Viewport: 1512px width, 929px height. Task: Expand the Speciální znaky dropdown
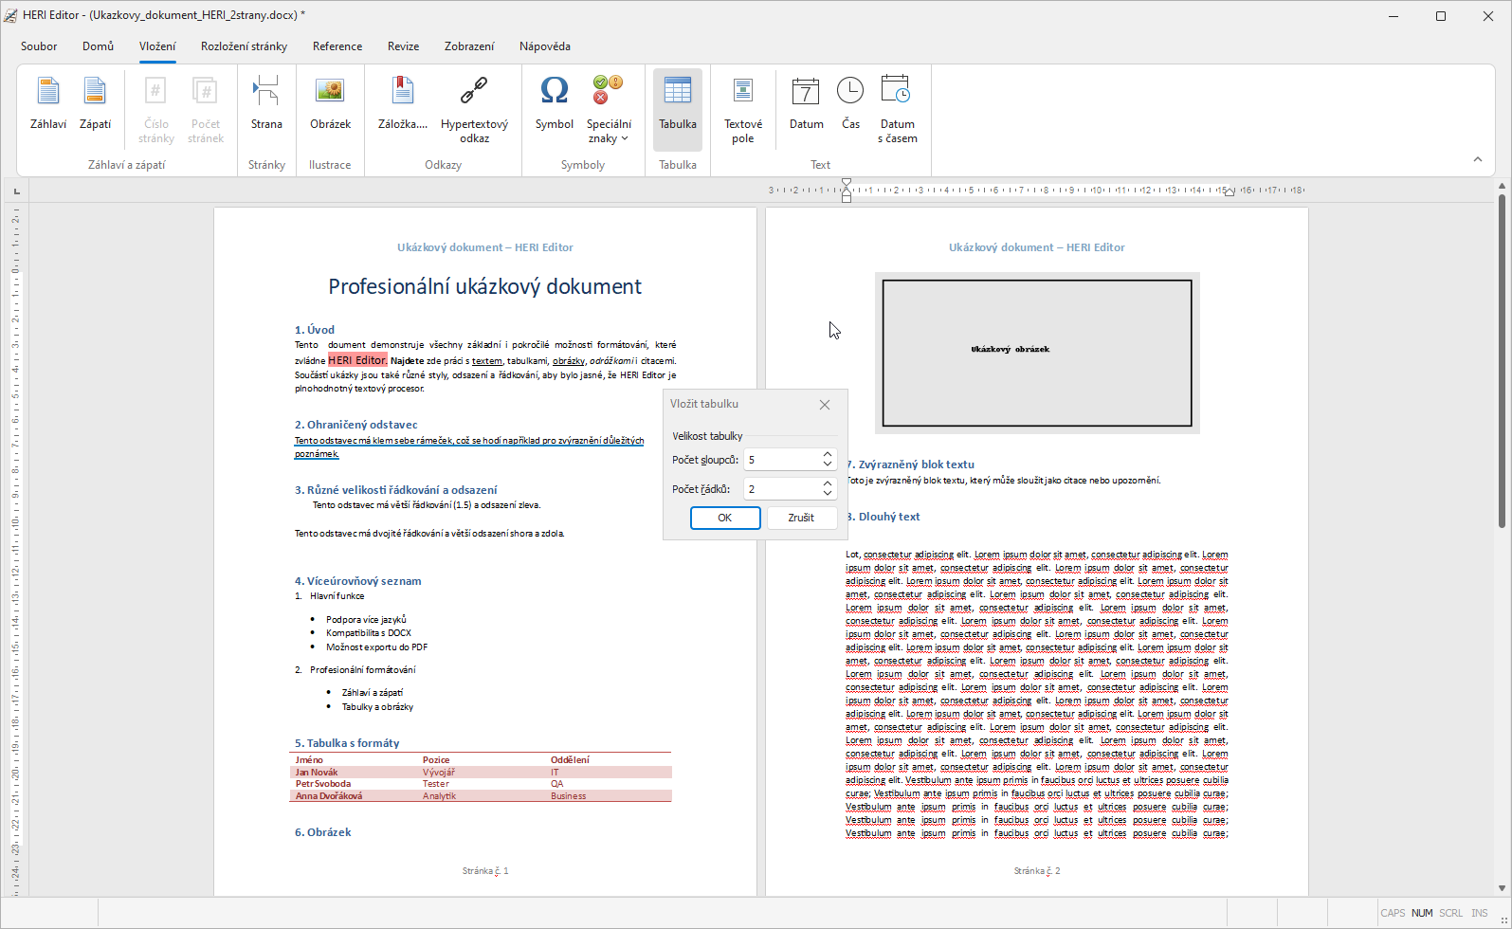tap(609, 131)
